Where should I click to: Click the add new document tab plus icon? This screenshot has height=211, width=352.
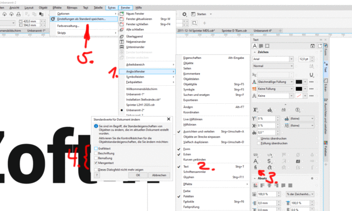pos(280,30)
